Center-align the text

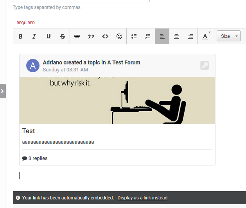pyautogui.click(x=176, y=36)
